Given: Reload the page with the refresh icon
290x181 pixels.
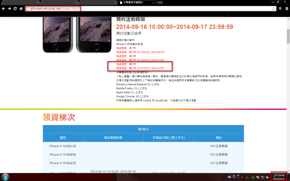Looking at the screenshot, I should (15, 8).
